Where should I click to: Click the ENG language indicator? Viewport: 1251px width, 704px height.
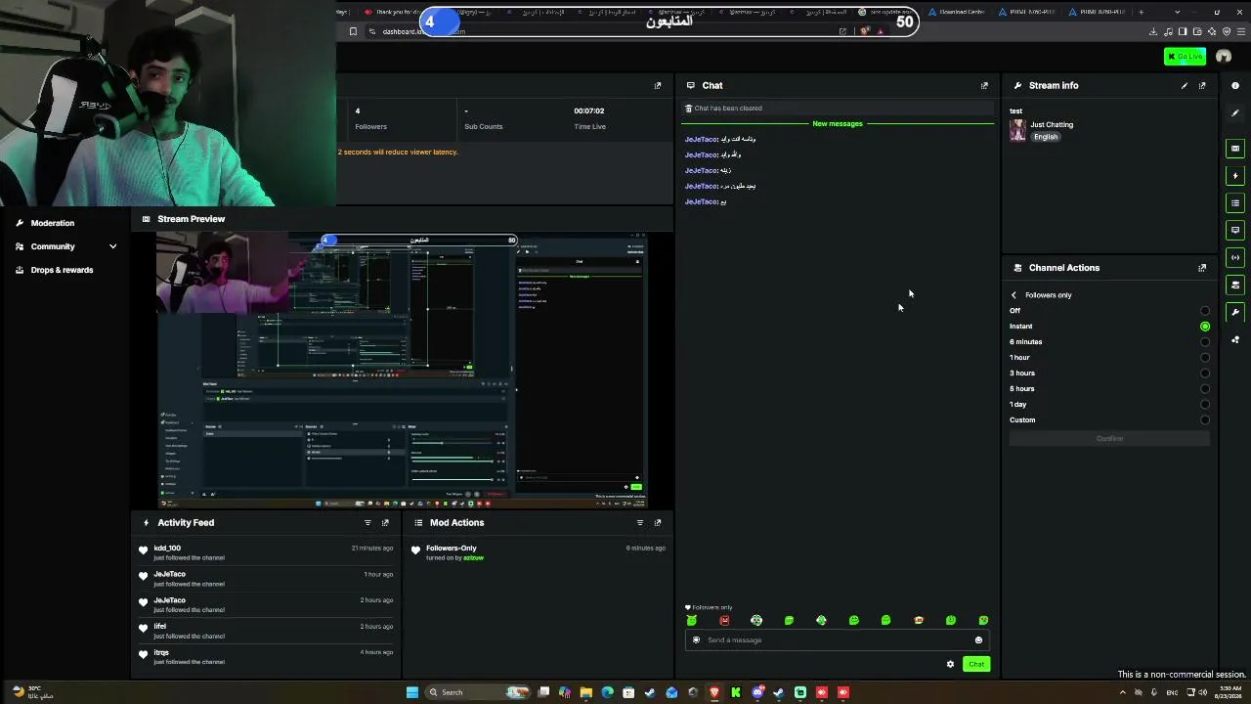click(1171, 693)
